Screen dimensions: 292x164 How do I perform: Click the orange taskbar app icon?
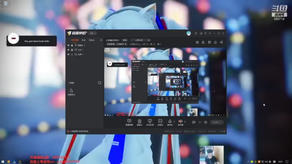8,162
